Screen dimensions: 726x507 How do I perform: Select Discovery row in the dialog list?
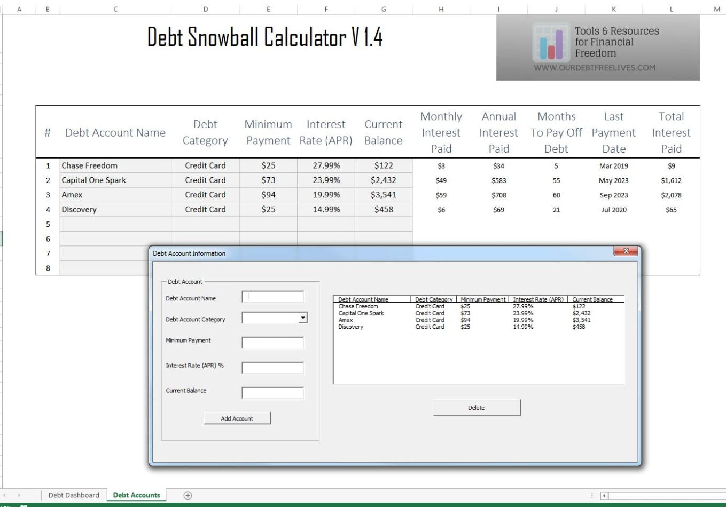[479, 327]
